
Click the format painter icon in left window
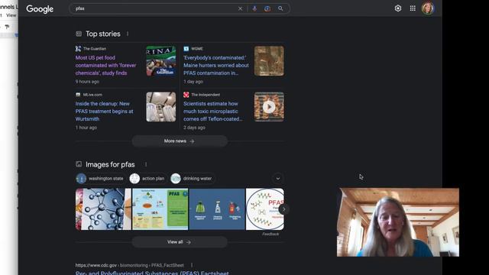7,27
